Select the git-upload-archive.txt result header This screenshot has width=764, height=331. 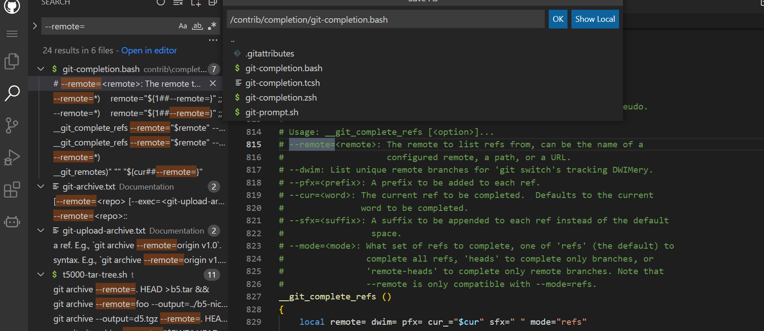tap(129, 230)
